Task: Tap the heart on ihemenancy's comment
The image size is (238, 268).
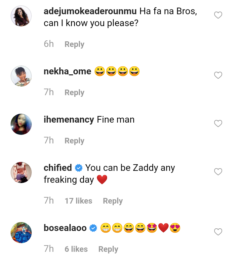Action: 218,124
